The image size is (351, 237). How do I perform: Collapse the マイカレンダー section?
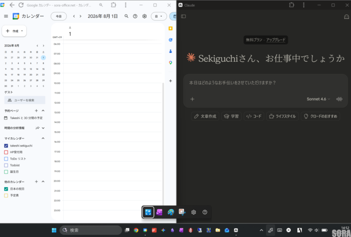point(43,138)
